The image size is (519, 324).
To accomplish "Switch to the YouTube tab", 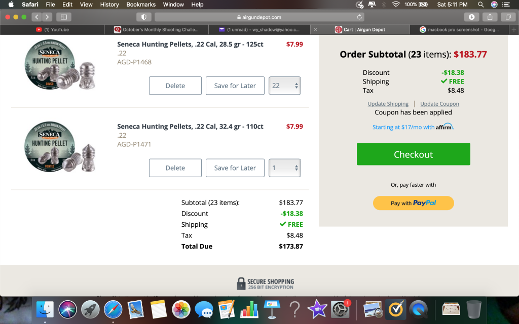I will (52, 29).
